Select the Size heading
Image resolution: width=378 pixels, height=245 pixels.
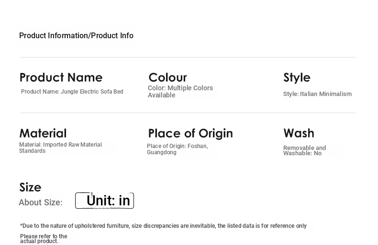tap(30, 187)
